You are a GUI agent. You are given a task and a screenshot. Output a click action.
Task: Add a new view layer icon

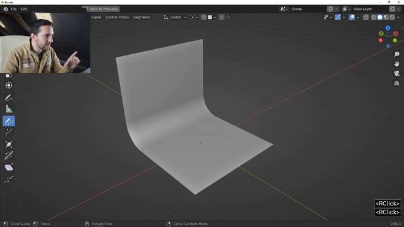pos(392,9)
